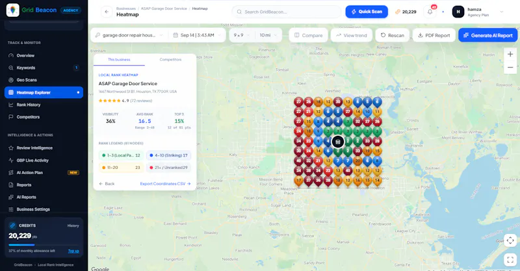Open the scan date Sep 14 dropdown

pyautogui.click(x=197, y=35)
